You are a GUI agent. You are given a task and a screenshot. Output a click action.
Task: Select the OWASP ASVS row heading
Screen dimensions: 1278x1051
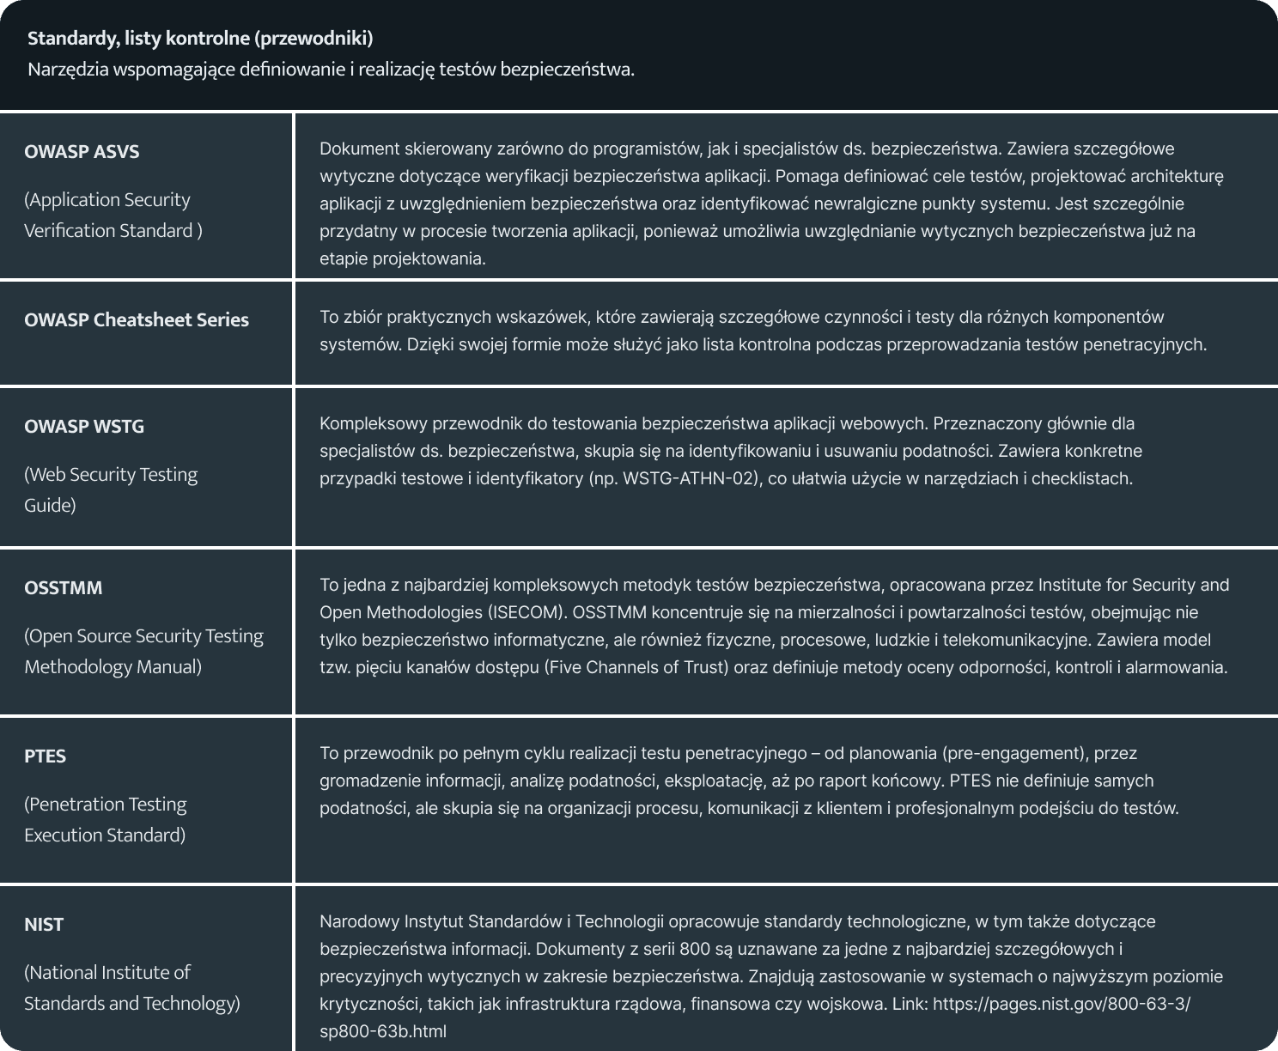coord(82,152)
